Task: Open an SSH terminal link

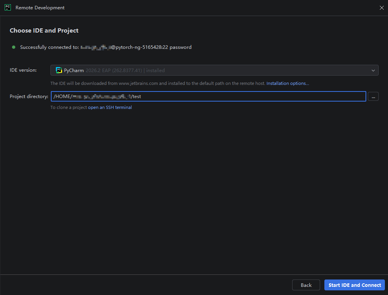Action: 110,107
